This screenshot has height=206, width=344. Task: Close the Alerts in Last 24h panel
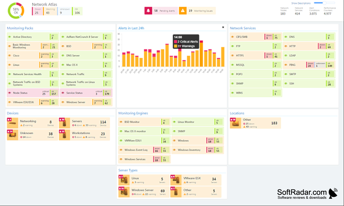pos(223,27)
